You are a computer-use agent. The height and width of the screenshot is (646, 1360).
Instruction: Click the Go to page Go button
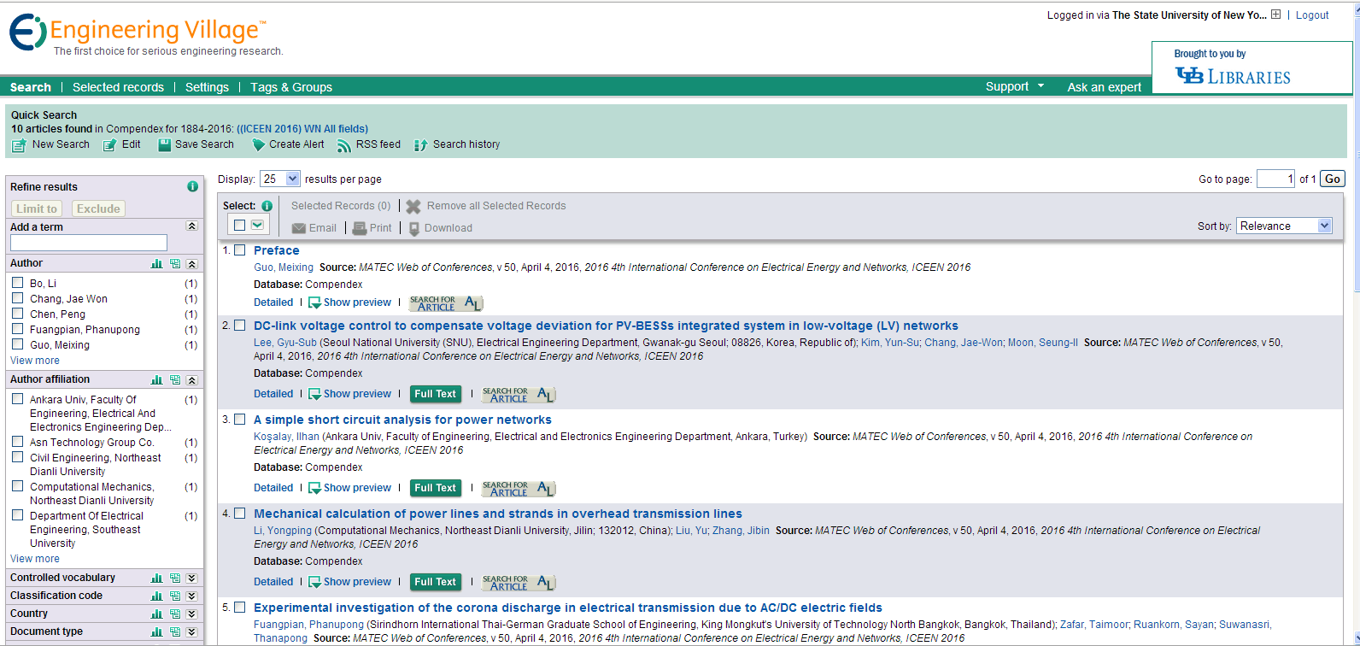coord(1332,179)
